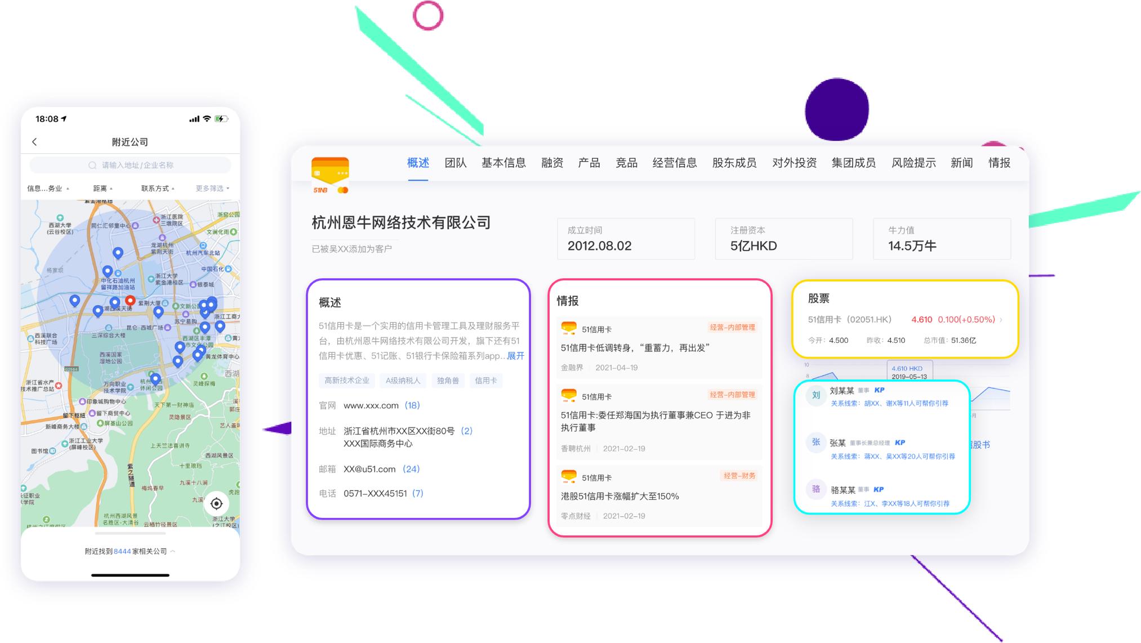Click the 张 avatar circle
Screen dimensions: 1141x643
coord(816,443)
